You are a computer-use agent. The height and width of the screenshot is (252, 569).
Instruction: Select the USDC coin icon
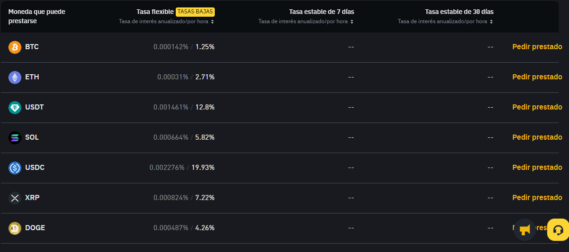15,168
